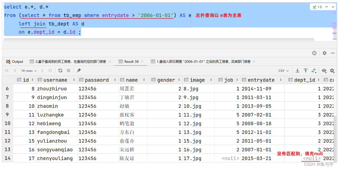Image resolution: width=338 pixels, height=169 pixels.
Task: Click the cell 'zhouzhiruo'
Action: tap(57, 89)
